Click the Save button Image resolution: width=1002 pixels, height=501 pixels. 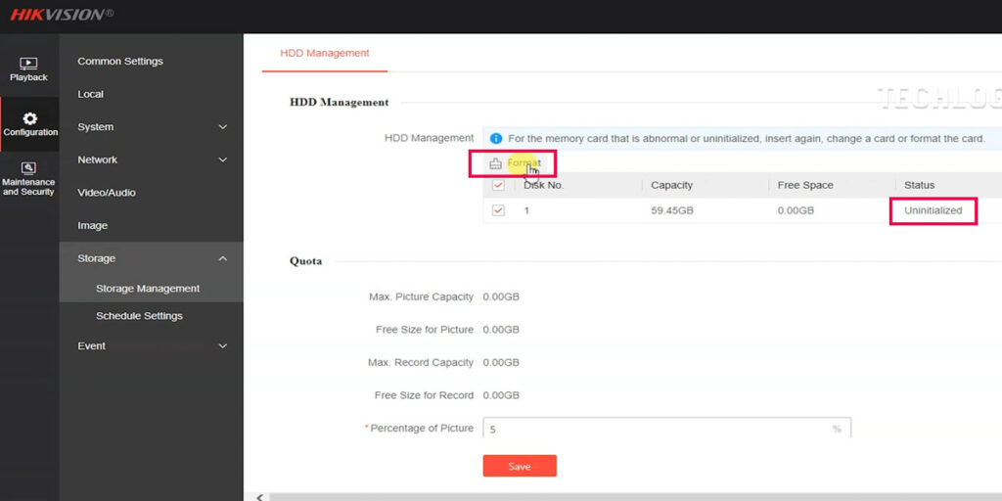click(x=519, y=467)
